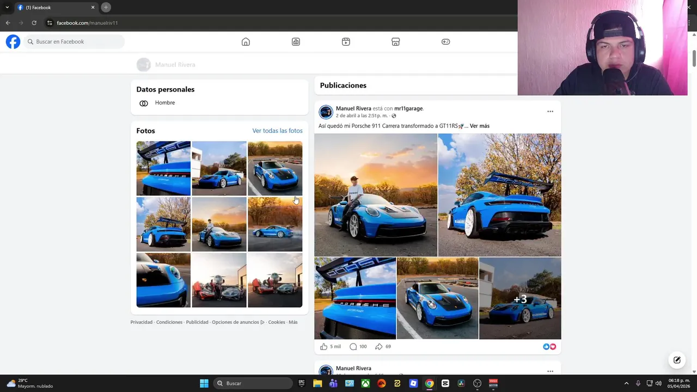This screenshot has height=392, width=697.
Task: Open Roblox from the taskbar
Action: 413,383
